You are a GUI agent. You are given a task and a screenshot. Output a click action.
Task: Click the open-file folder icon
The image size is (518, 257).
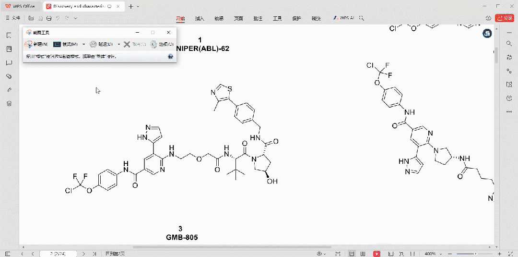coord(31,18)
